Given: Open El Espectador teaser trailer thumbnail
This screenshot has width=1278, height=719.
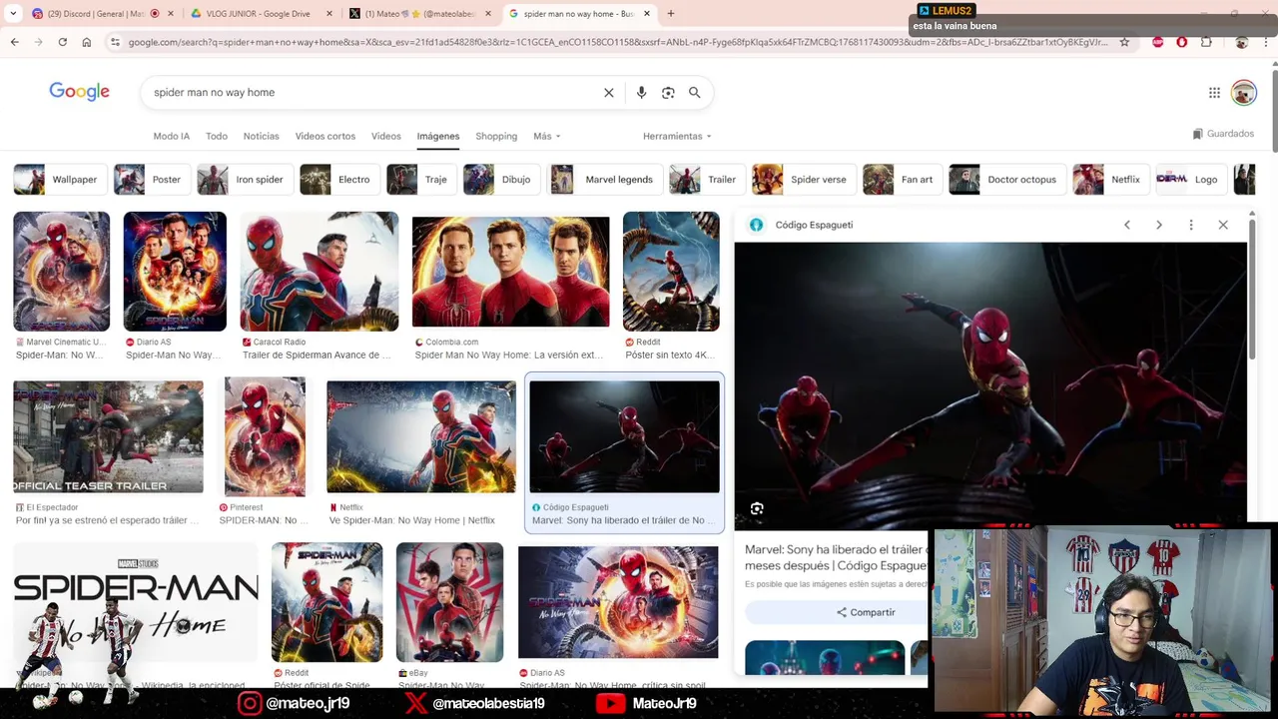Looking at the screenshot, I should [x=108, y=436].
